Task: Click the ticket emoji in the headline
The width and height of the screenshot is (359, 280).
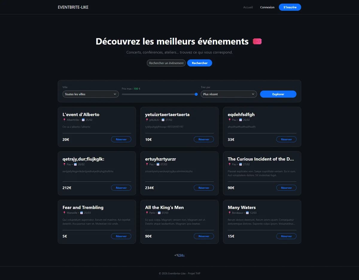Action: tap(257, 42)
